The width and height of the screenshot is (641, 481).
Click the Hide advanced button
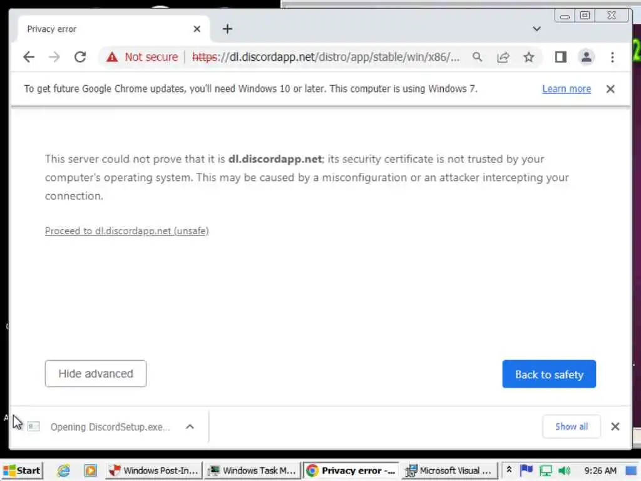tap(96, 373)
